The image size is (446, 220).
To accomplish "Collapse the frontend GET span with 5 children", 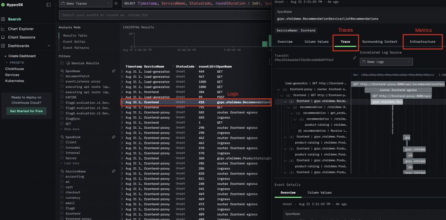I will click(x=282, y=95).
